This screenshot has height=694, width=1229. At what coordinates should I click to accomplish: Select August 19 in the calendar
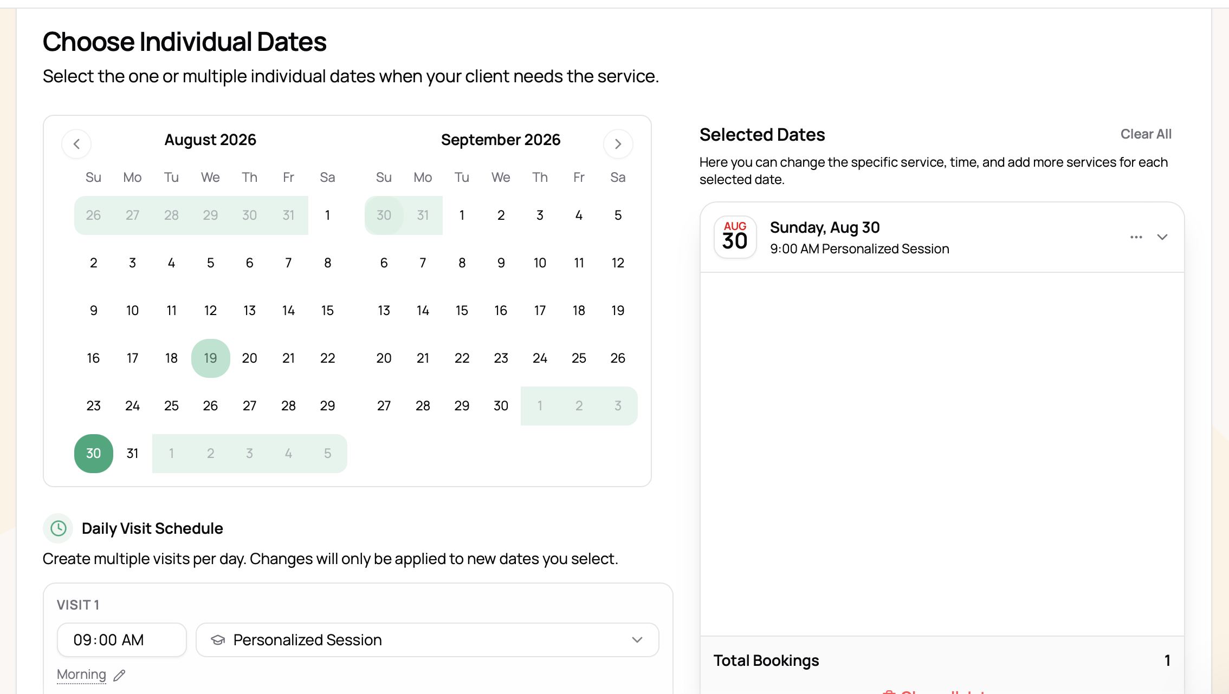210,358
